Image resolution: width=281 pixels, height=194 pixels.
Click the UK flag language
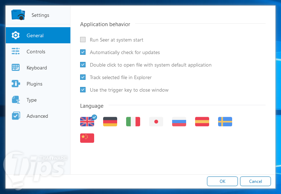(x=87, y=122)
